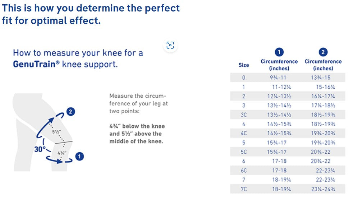Select the size 0 row in table
The height and width of the screenshot is (200, 362).
pyautogui.click(x=288, y=77)
